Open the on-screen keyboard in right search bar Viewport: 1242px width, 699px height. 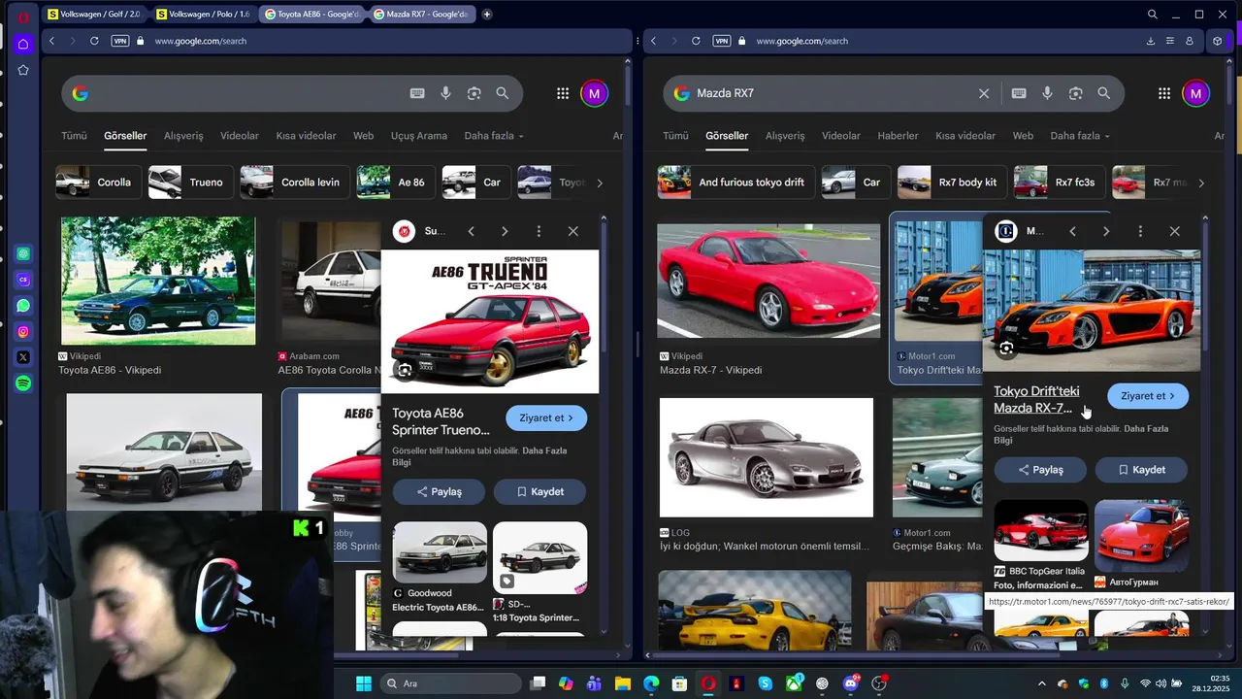1019,93
